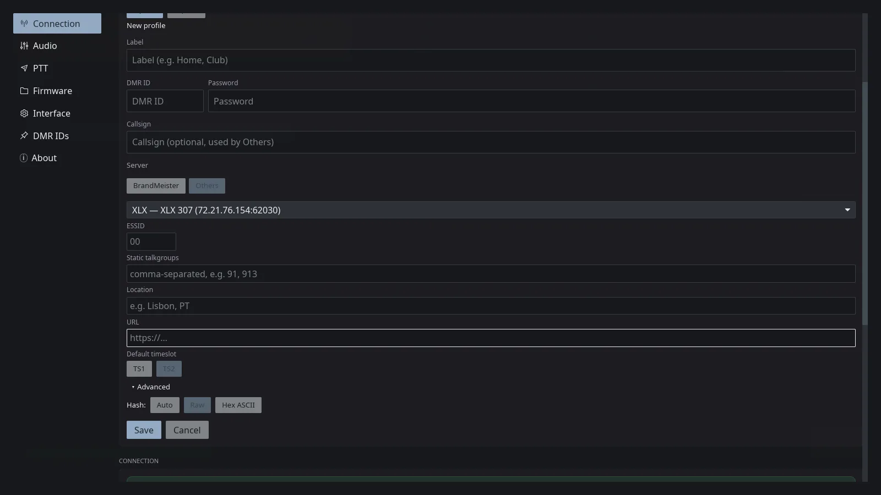Save the new profile
Viewport: 881px width, 495px height.
click(x=144, y=430)
